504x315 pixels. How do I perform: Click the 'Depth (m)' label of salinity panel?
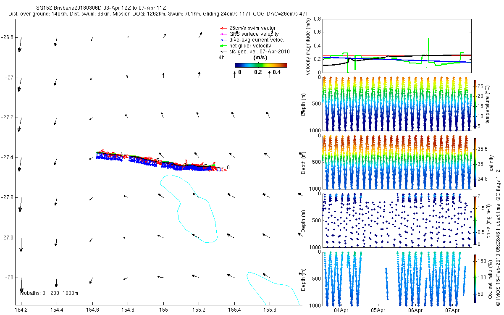point(303,162)
